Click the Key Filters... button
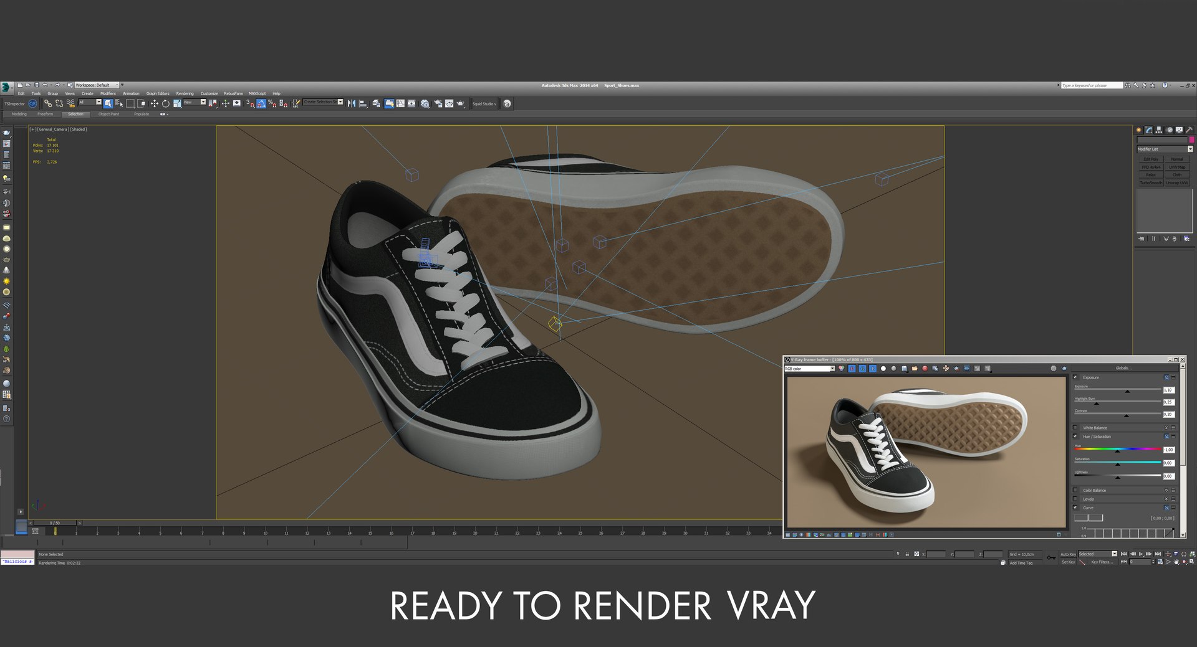Screen dimensions: 1197x647 pyautogui.click(x=1101, y=562)
